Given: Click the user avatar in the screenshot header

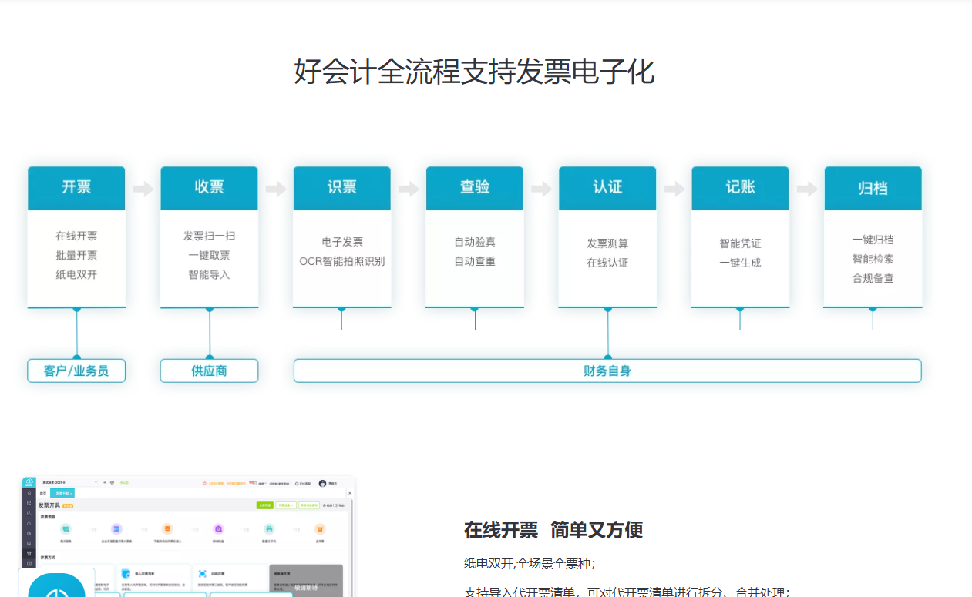Looking at the screenshot, I should 322,484.
